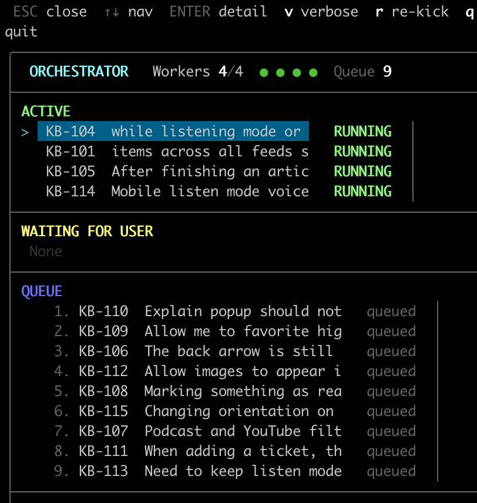Select the KB-114 Mobile listen mode voice row
This screenshot has width=477, height=503.
[177, 192]
